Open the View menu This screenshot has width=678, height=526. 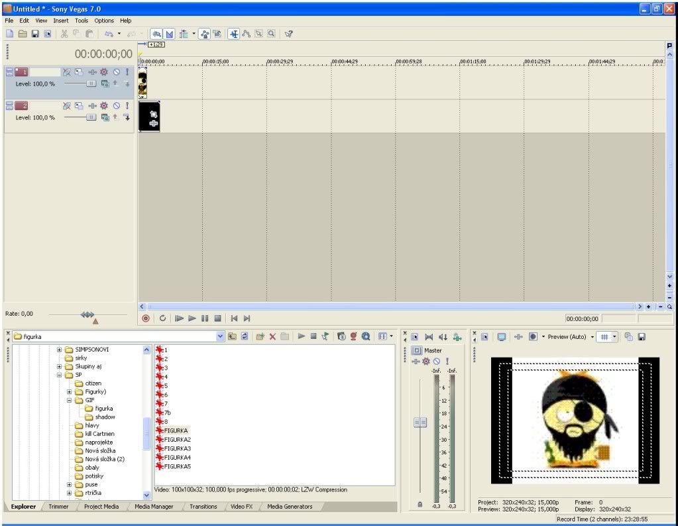pos(41,21)
